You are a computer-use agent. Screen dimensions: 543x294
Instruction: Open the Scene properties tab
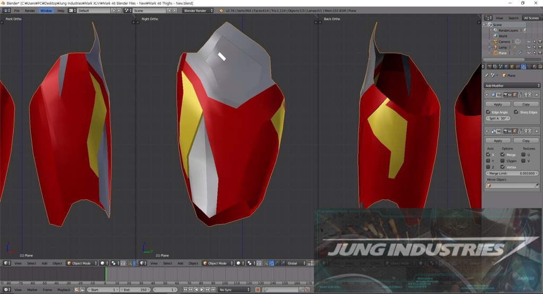point(501,67)
